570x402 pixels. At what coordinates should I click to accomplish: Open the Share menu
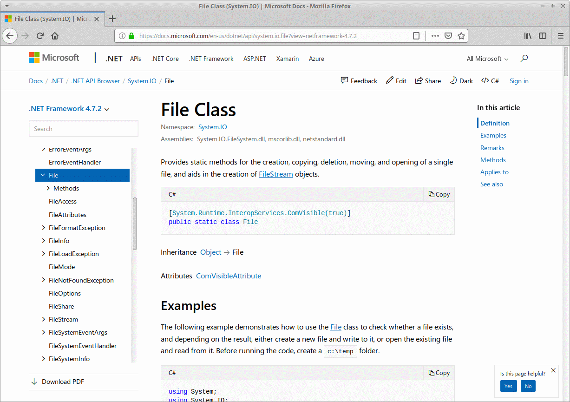(428, 81)
